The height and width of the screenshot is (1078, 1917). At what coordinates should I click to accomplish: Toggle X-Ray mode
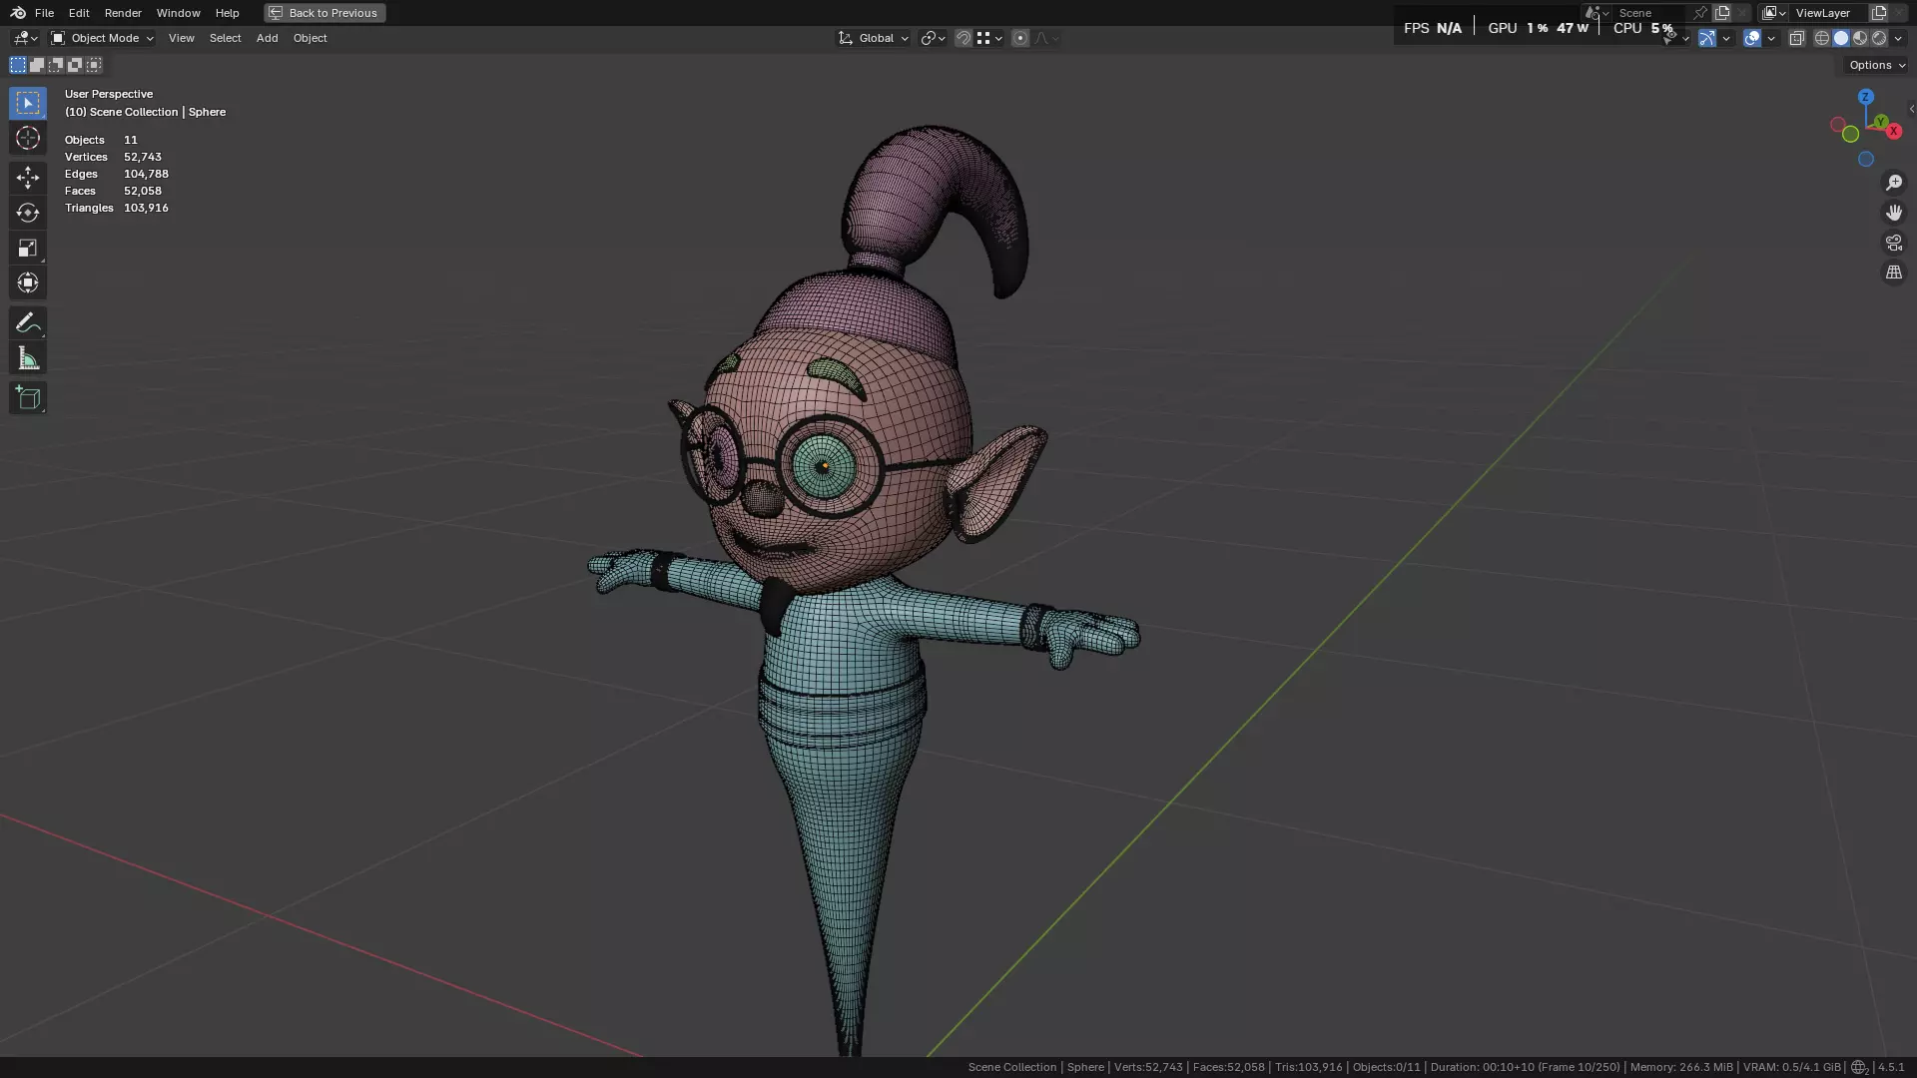pos(1797,38)
